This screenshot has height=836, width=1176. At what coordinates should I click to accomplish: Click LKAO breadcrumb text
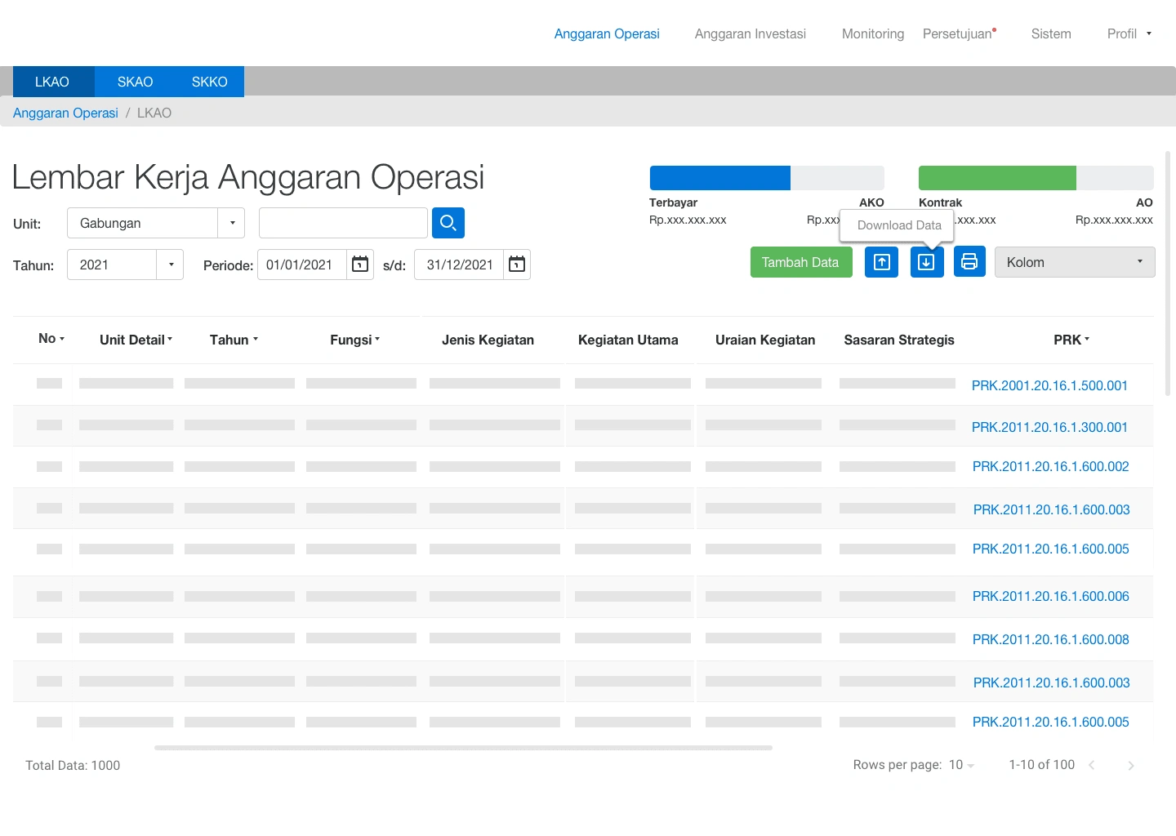[154, 113]
